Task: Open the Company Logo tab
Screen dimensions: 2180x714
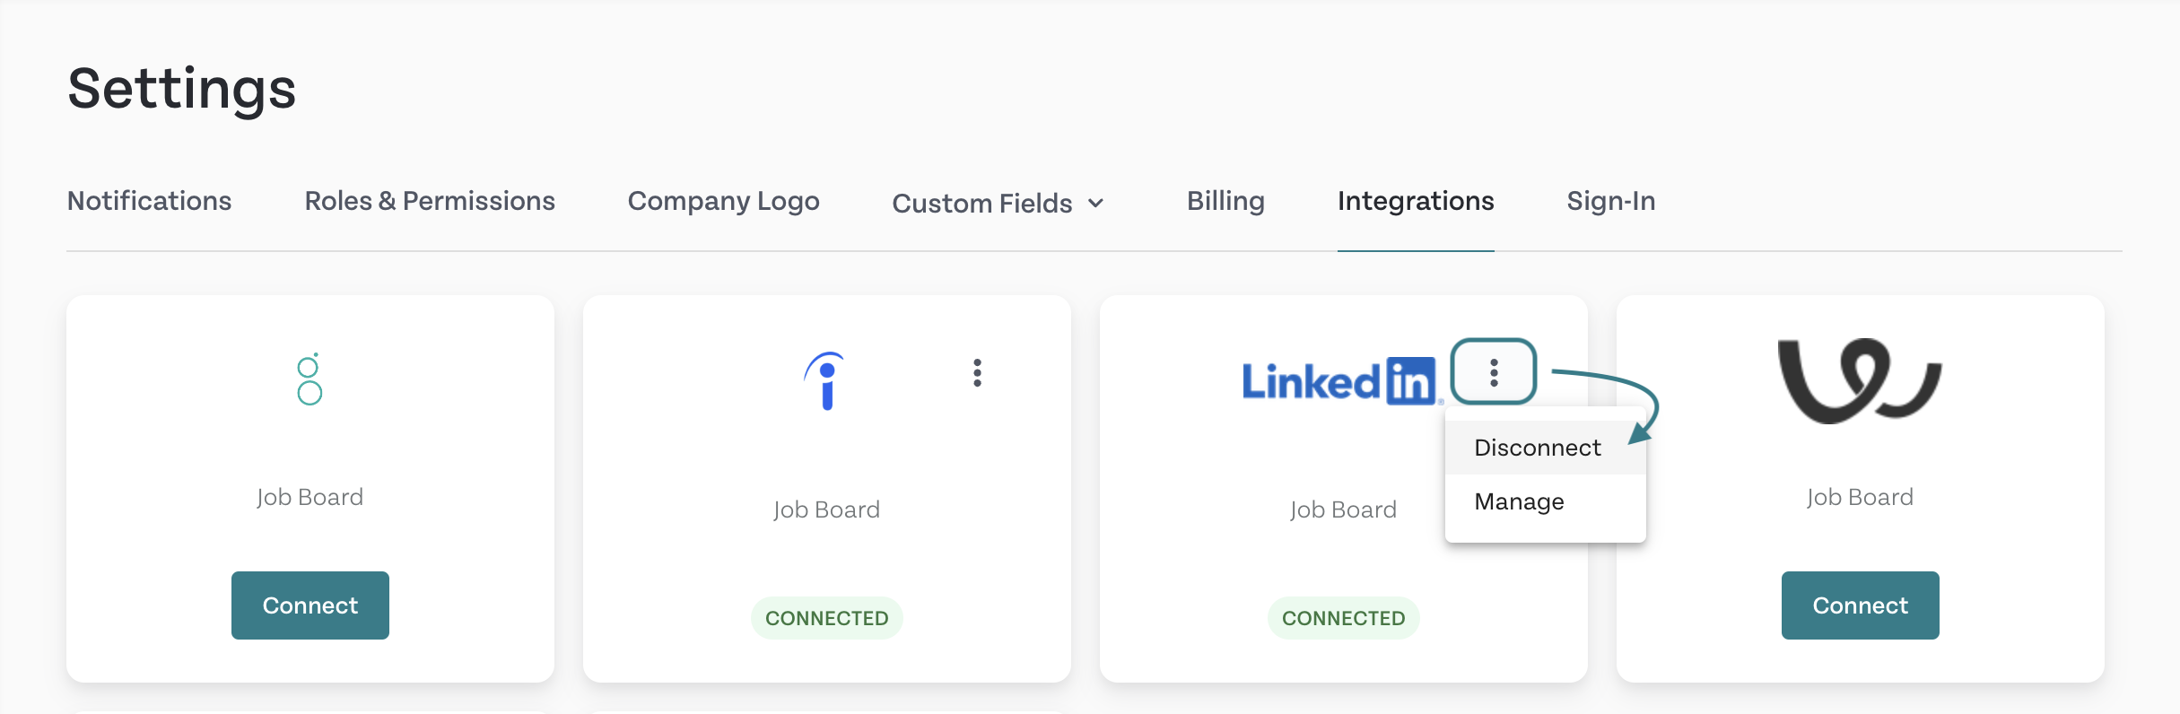Action: tap(723, 201)
